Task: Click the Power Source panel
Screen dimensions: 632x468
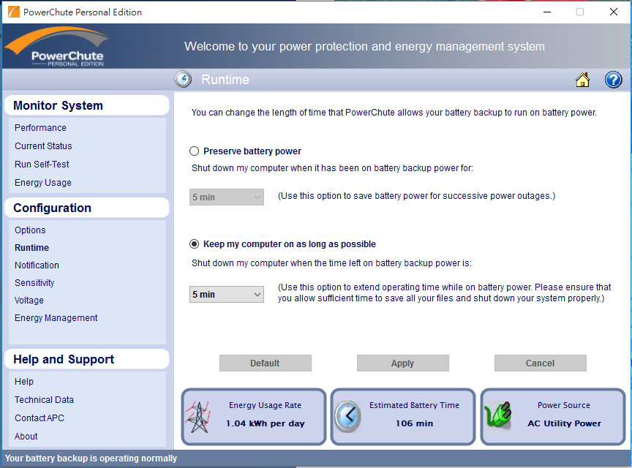Action: (552, 417)
